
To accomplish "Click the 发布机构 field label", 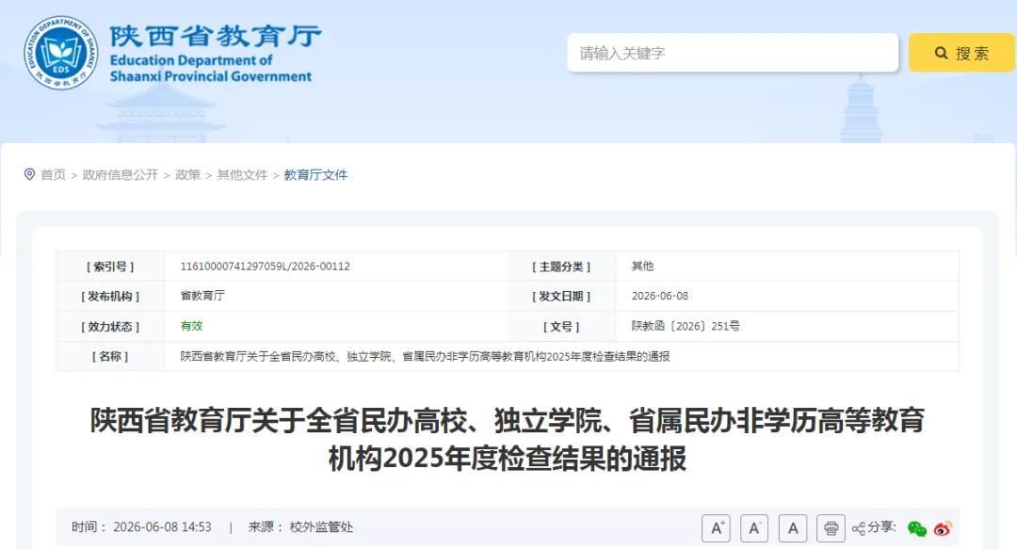I will coord(110,297).
